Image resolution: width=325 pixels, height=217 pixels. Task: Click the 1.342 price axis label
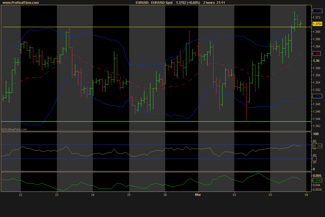(316, 126)
